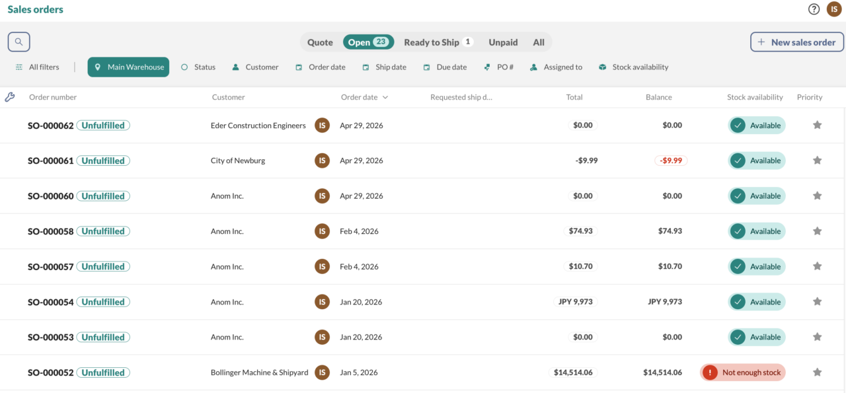The image size is (846, 393).
Task: Open the Customer filter
Action: (x=255, y=67)
